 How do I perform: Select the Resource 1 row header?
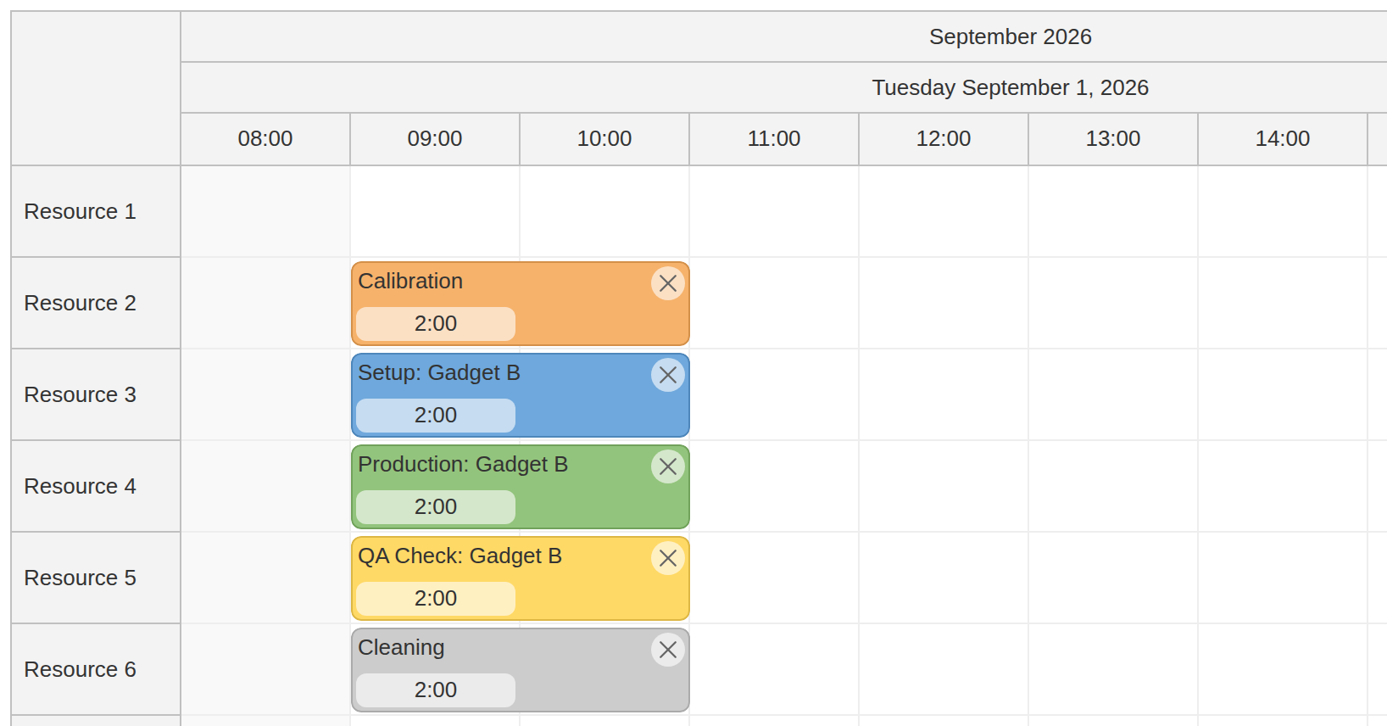point(96,211)
